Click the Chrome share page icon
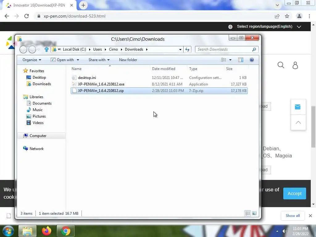 (277, 16)
